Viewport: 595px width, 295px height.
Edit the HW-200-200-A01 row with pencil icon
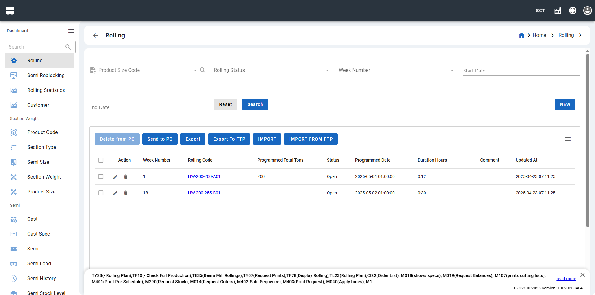tap(115, 177)
